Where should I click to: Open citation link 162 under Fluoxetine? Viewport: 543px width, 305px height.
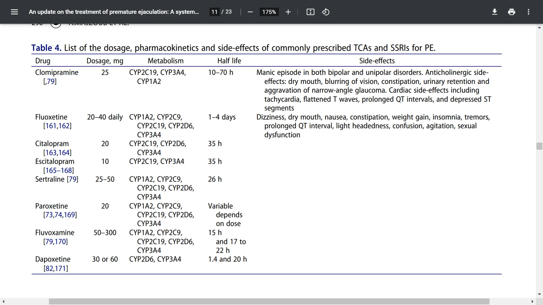(64, 126)
